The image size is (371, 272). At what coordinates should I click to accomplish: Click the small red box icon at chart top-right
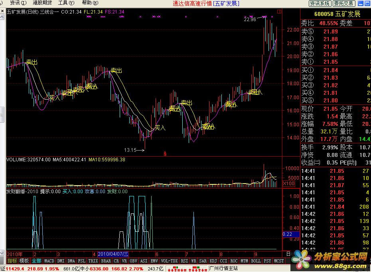coord(279,12)
